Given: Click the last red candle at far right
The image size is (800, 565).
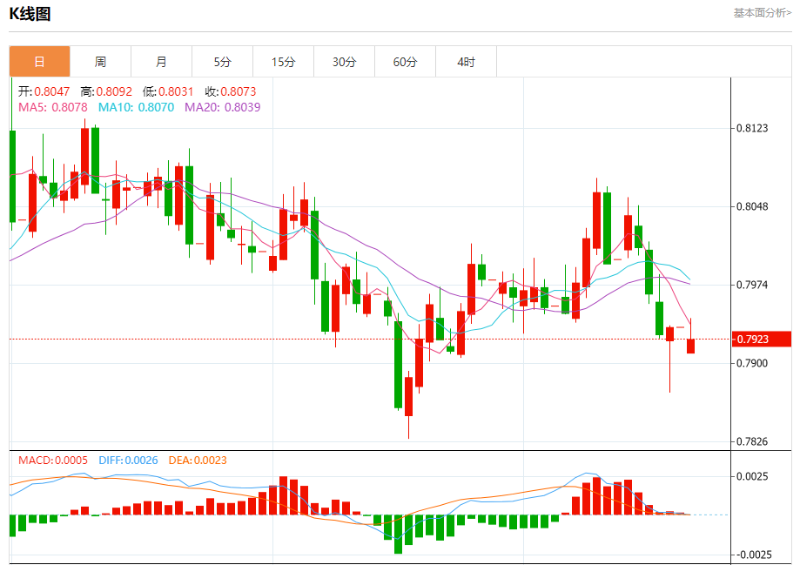Looking at the screenshot, I should 690,346.
